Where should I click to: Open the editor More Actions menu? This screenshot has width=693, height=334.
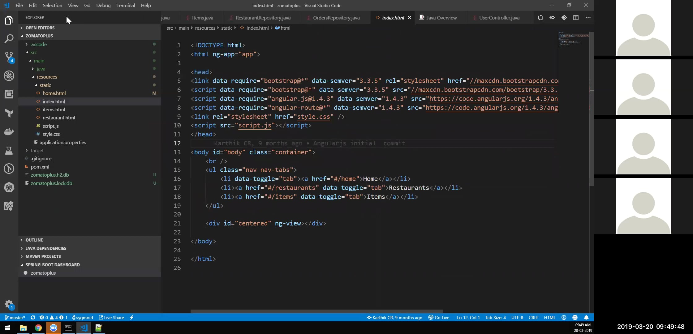[588, 18]
